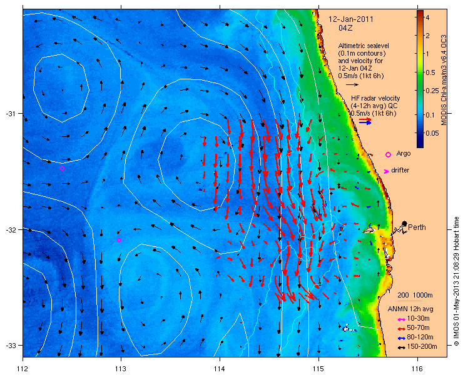The image size is (463, 375).
Task: Click the blue 80-120m depth legend arrow
Action: click(401, 338)
